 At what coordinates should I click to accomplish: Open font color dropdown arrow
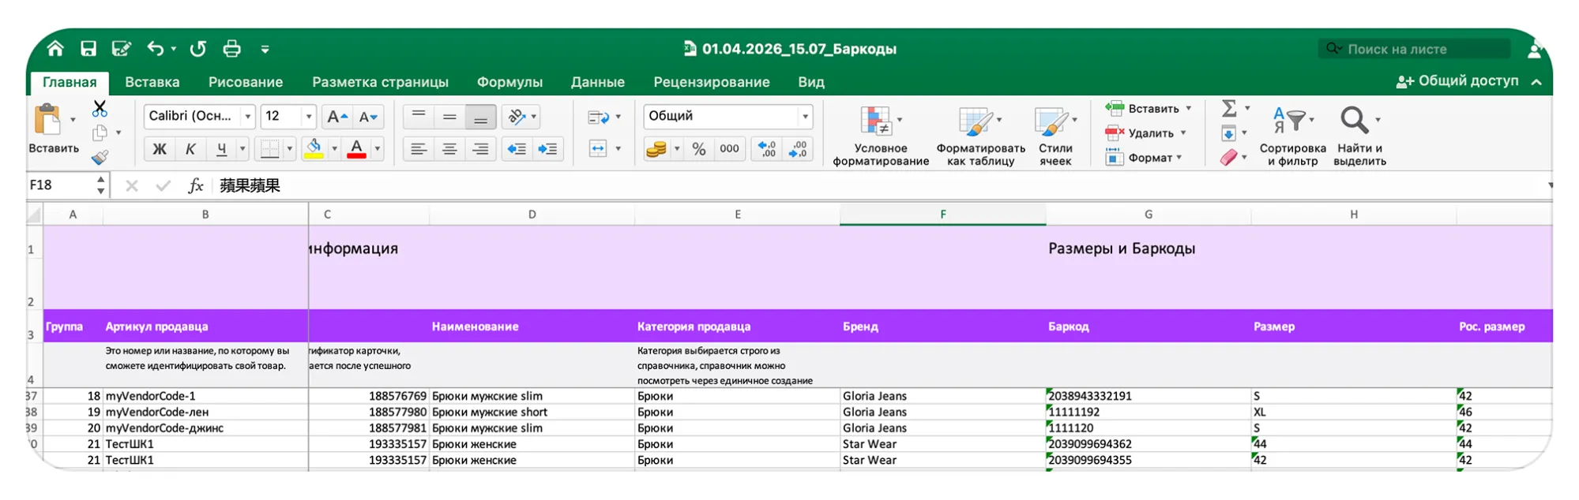378,149
